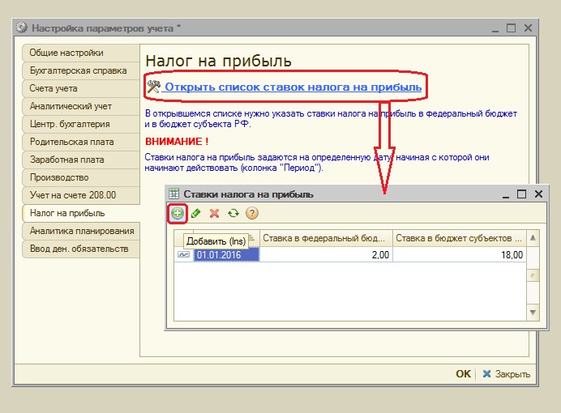Click the scroll up arrow in the rates table
This screenshot has width=561, height=413.
(x=533, y=238)
